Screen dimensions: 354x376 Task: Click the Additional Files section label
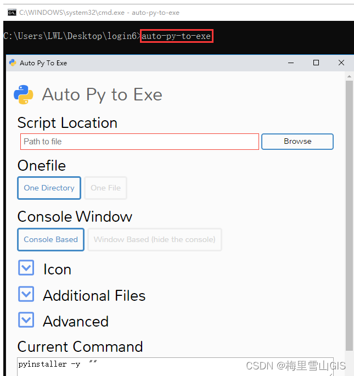pos(94,295)
